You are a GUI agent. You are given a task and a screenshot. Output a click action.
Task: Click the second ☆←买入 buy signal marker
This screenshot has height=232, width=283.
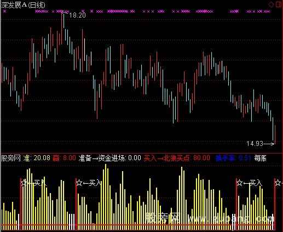click(x=89, y=183)
